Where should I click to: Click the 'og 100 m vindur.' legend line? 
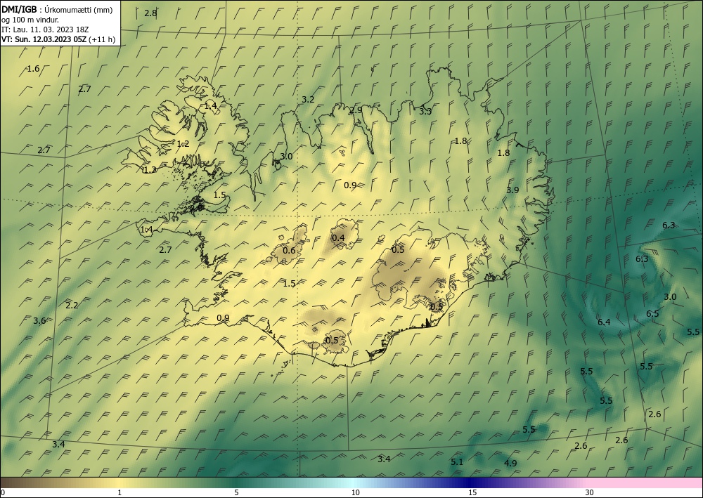coord(30,20)
